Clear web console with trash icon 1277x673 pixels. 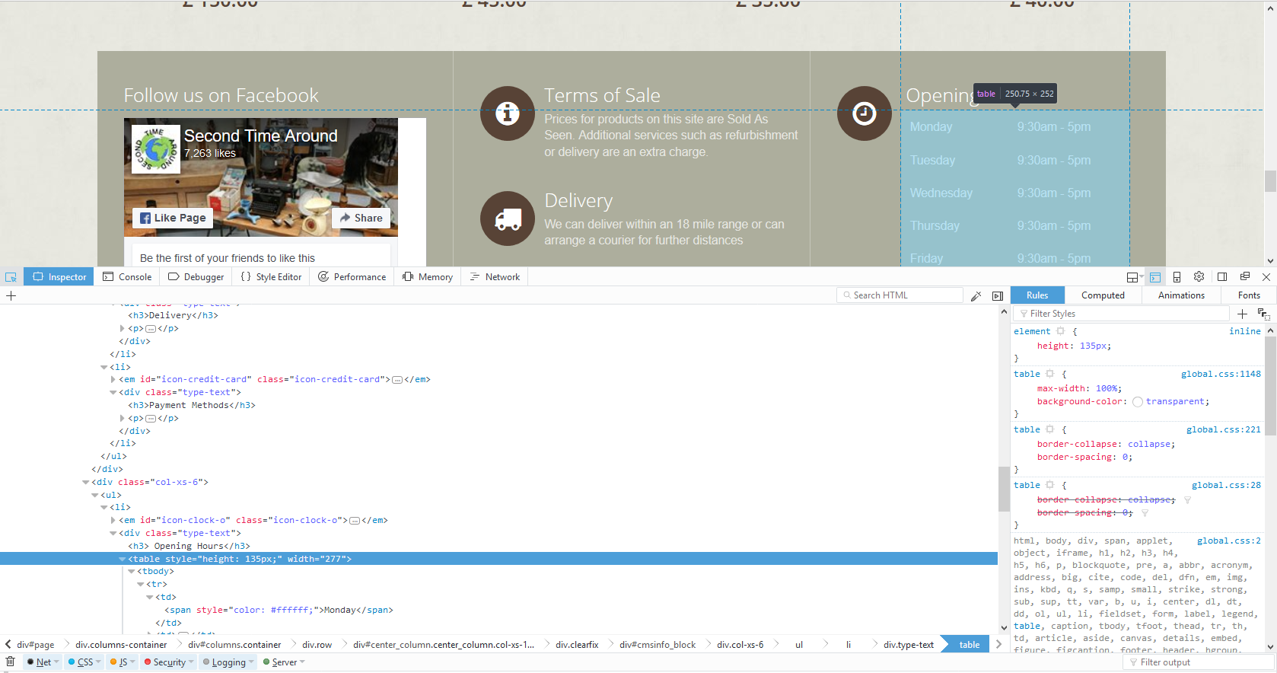tap(11, 662)
